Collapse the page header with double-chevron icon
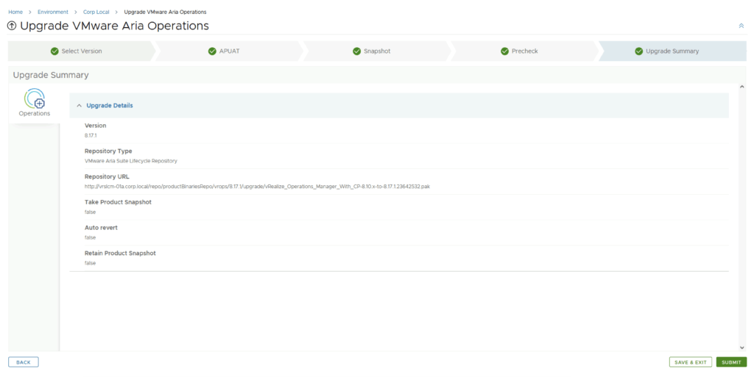The width and height of the screenshot is (754, 377). (741, 26)
